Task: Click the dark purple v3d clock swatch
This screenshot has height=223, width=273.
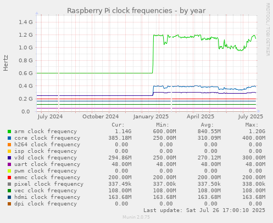Action: pyautogui.click(x=9, y=158)
